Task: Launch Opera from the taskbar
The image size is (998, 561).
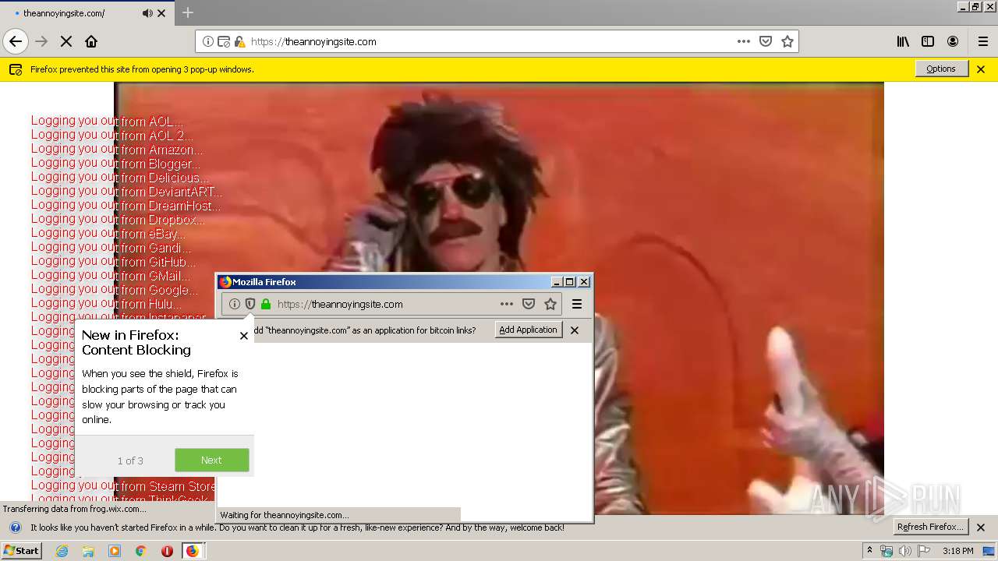Action: tap(167, 551)
